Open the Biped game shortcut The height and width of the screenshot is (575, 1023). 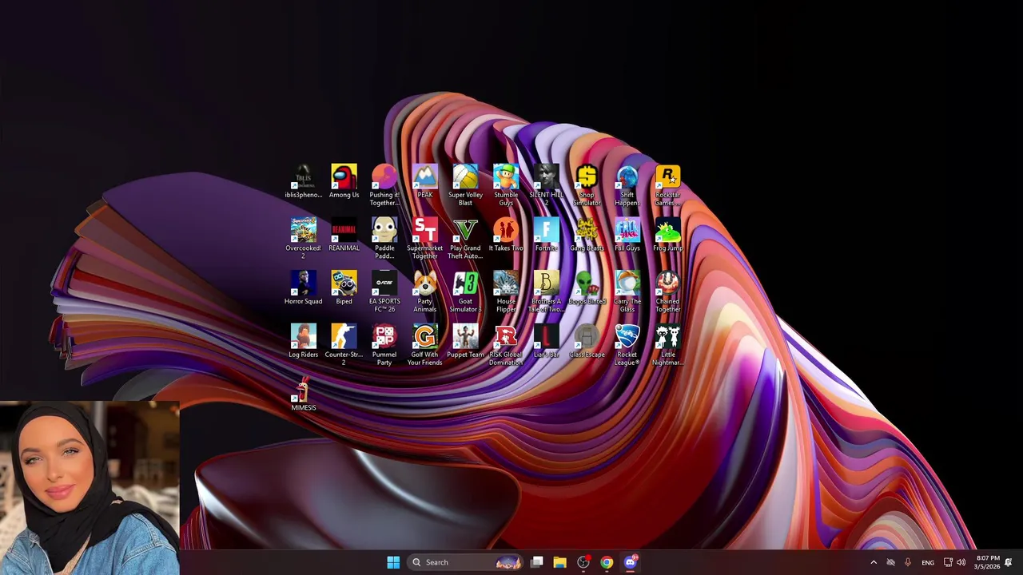pyautogui.click(x=344, y=287)
